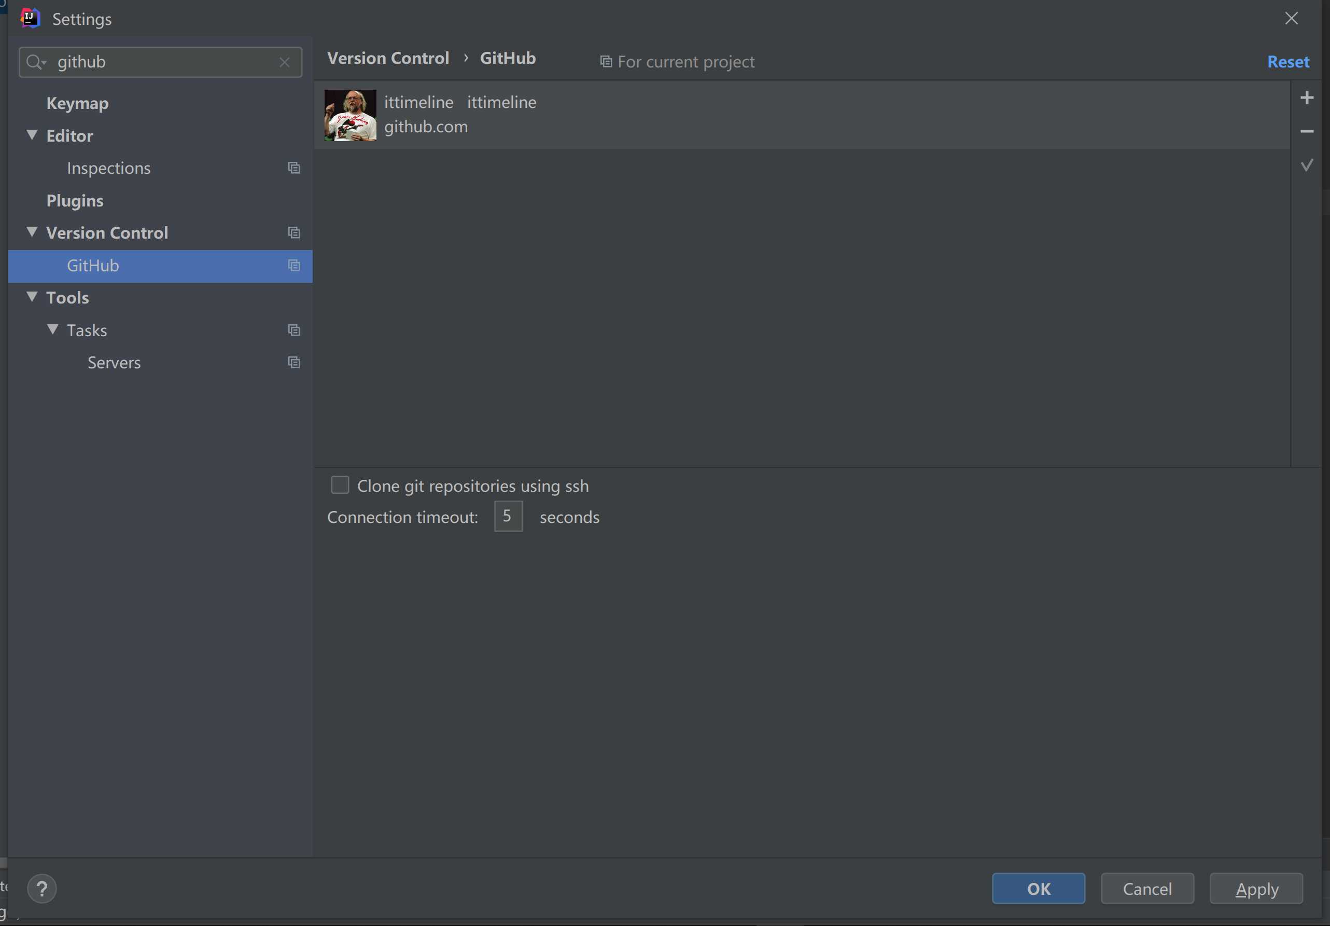This screenshot has height=926, width=1330.
Task: Select the Keymap menu item
Action: click(77, 102)
